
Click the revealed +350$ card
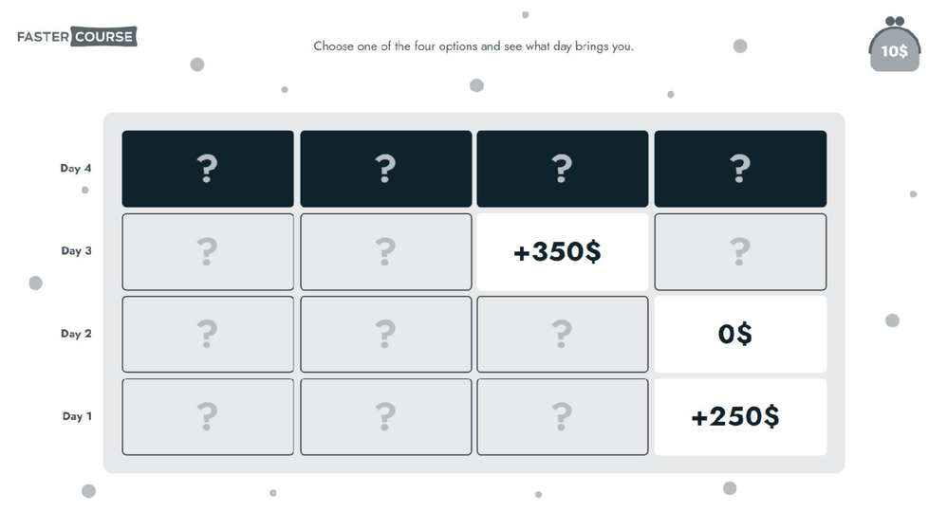[x=562, y=251]
